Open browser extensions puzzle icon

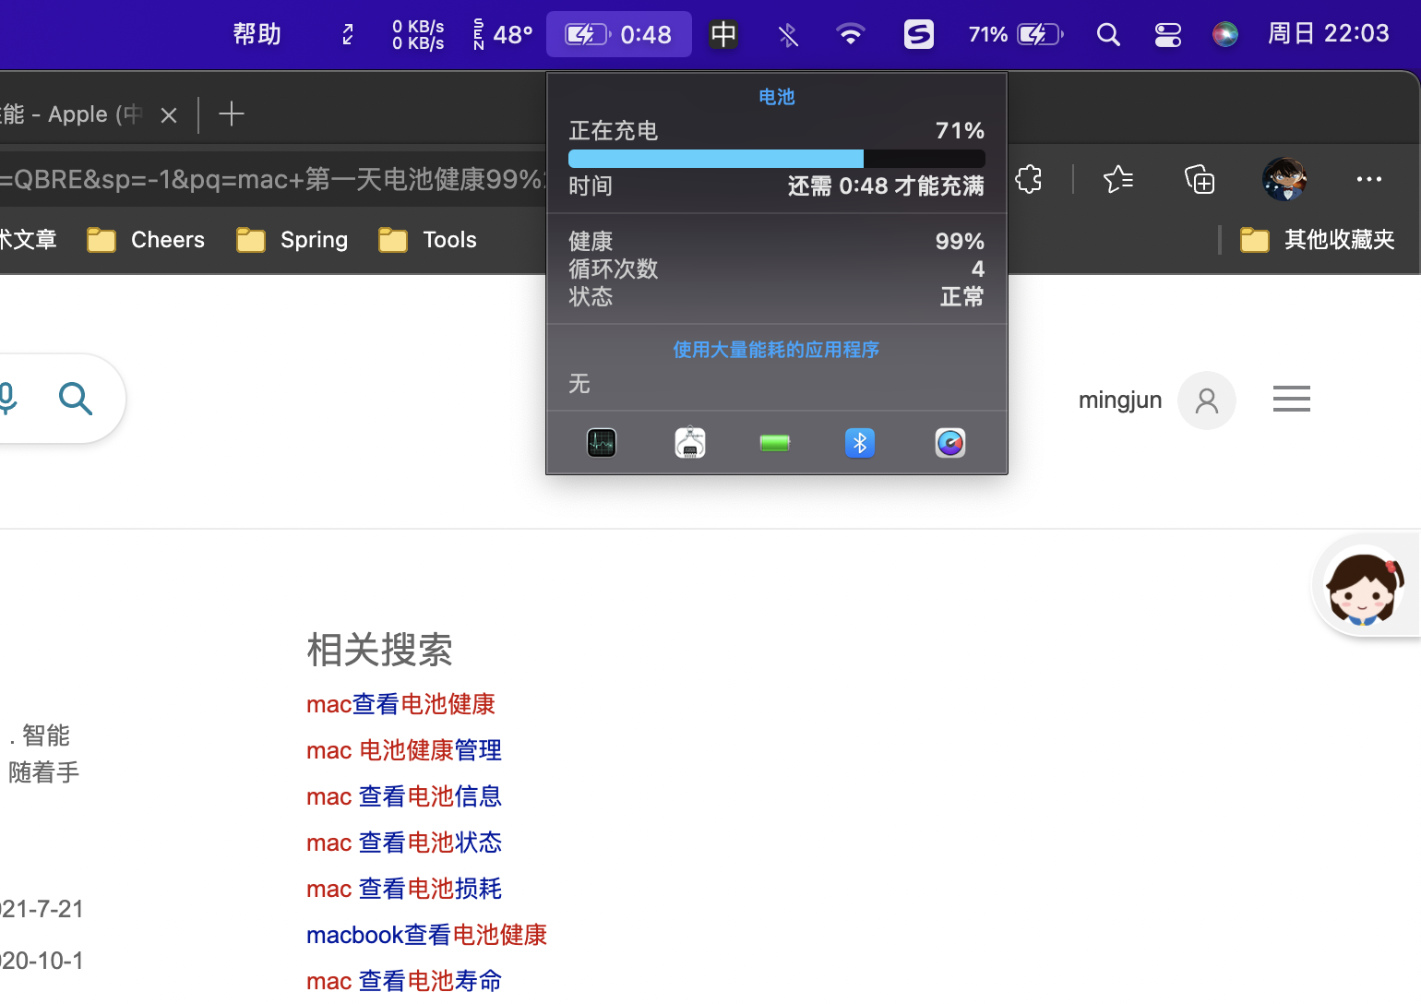point(1029,179)
